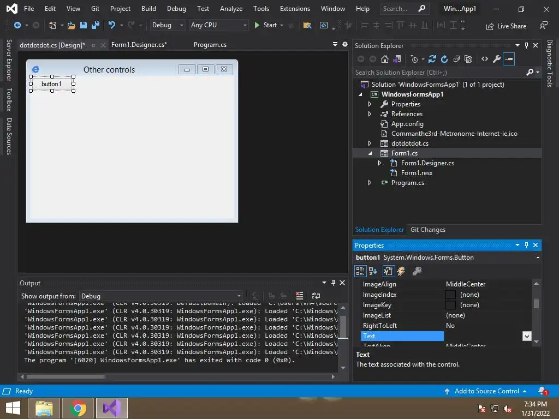The width and height of the screenshot is (559, 419).
Task: Switch to Form1.Designer.cs* tab
Action: [139, 45]
